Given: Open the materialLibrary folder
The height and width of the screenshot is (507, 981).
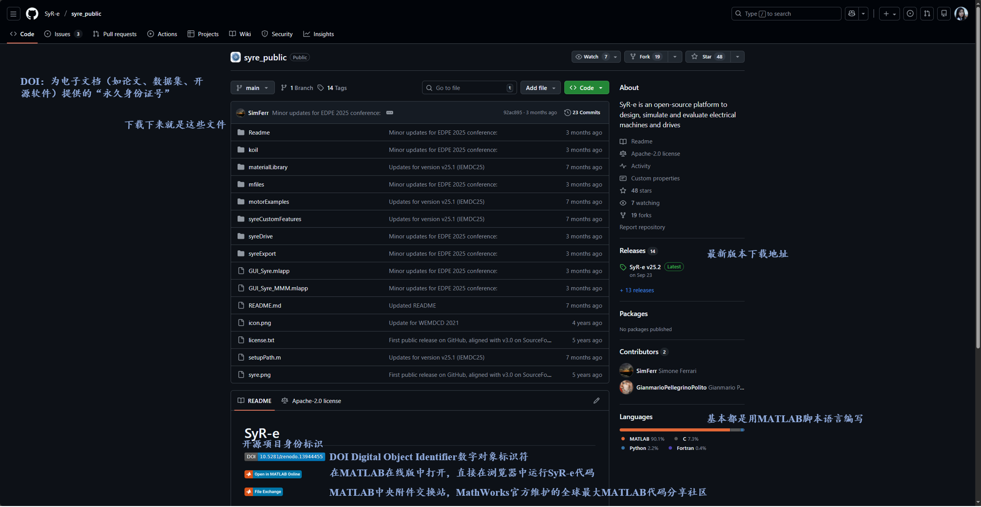Looking at the screenshot, I should (268, 167).
